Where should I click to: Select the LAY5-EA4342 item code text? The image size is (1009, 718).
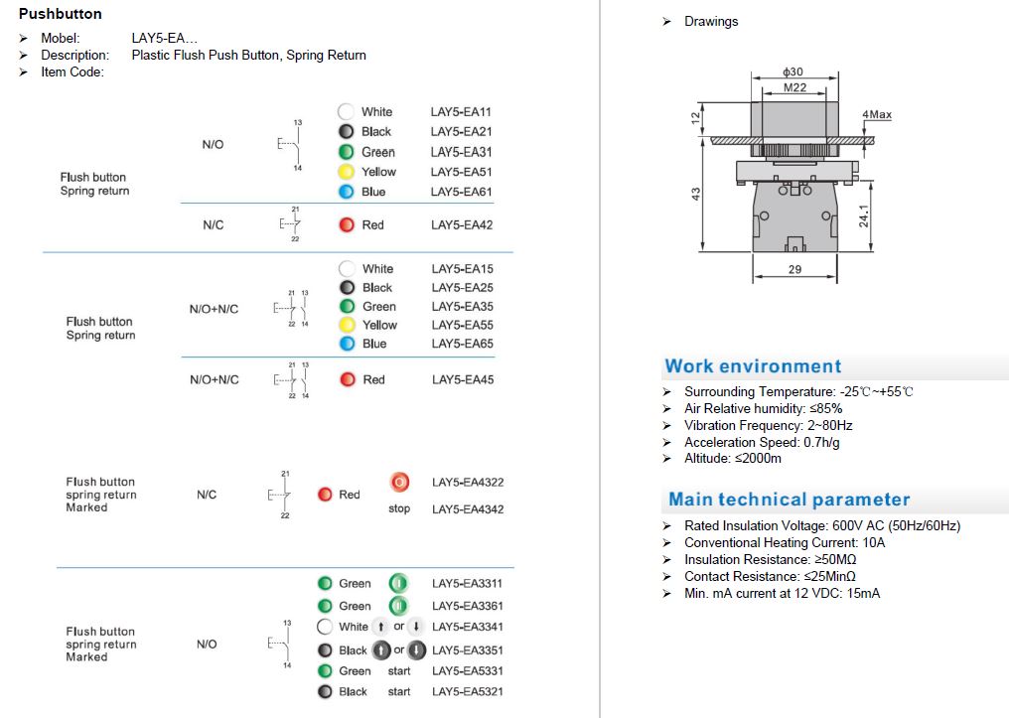tap(468, 509)
